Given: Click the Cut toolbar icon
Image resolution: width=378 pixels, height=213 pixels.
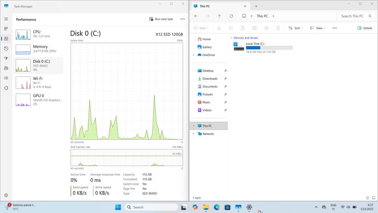Looking at the screenshot, I should point(219,28).
